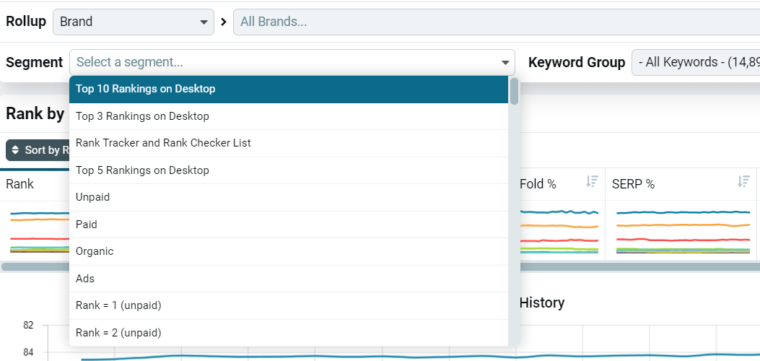Toggle the segment dropdown arrow

(505, 63)
